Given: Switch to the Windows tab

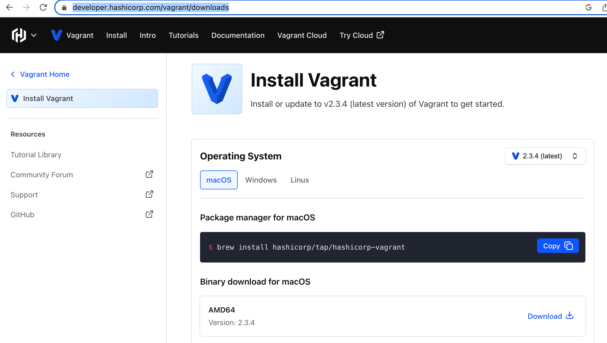Looking at the screenshot, I should click(261, 180).
